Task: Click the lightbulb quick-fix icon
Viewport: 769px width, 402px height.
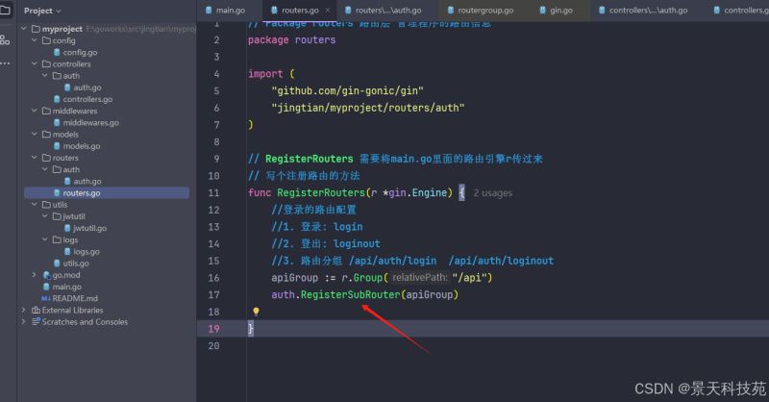Action: (x=256, y=312)
